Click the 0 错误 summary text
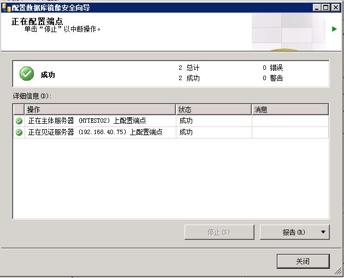 (272, 68)
